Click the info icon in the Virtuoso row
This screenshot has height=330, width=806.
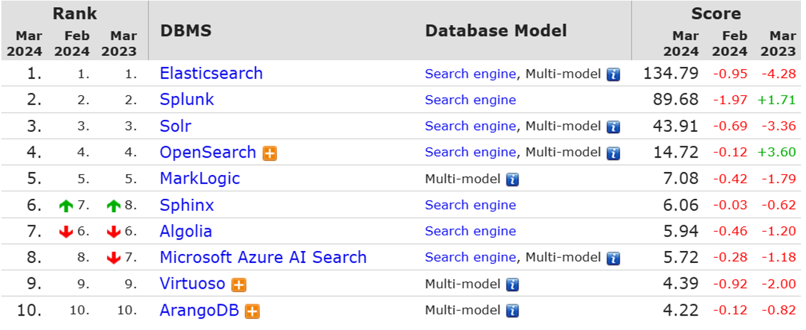pos(513,284)
